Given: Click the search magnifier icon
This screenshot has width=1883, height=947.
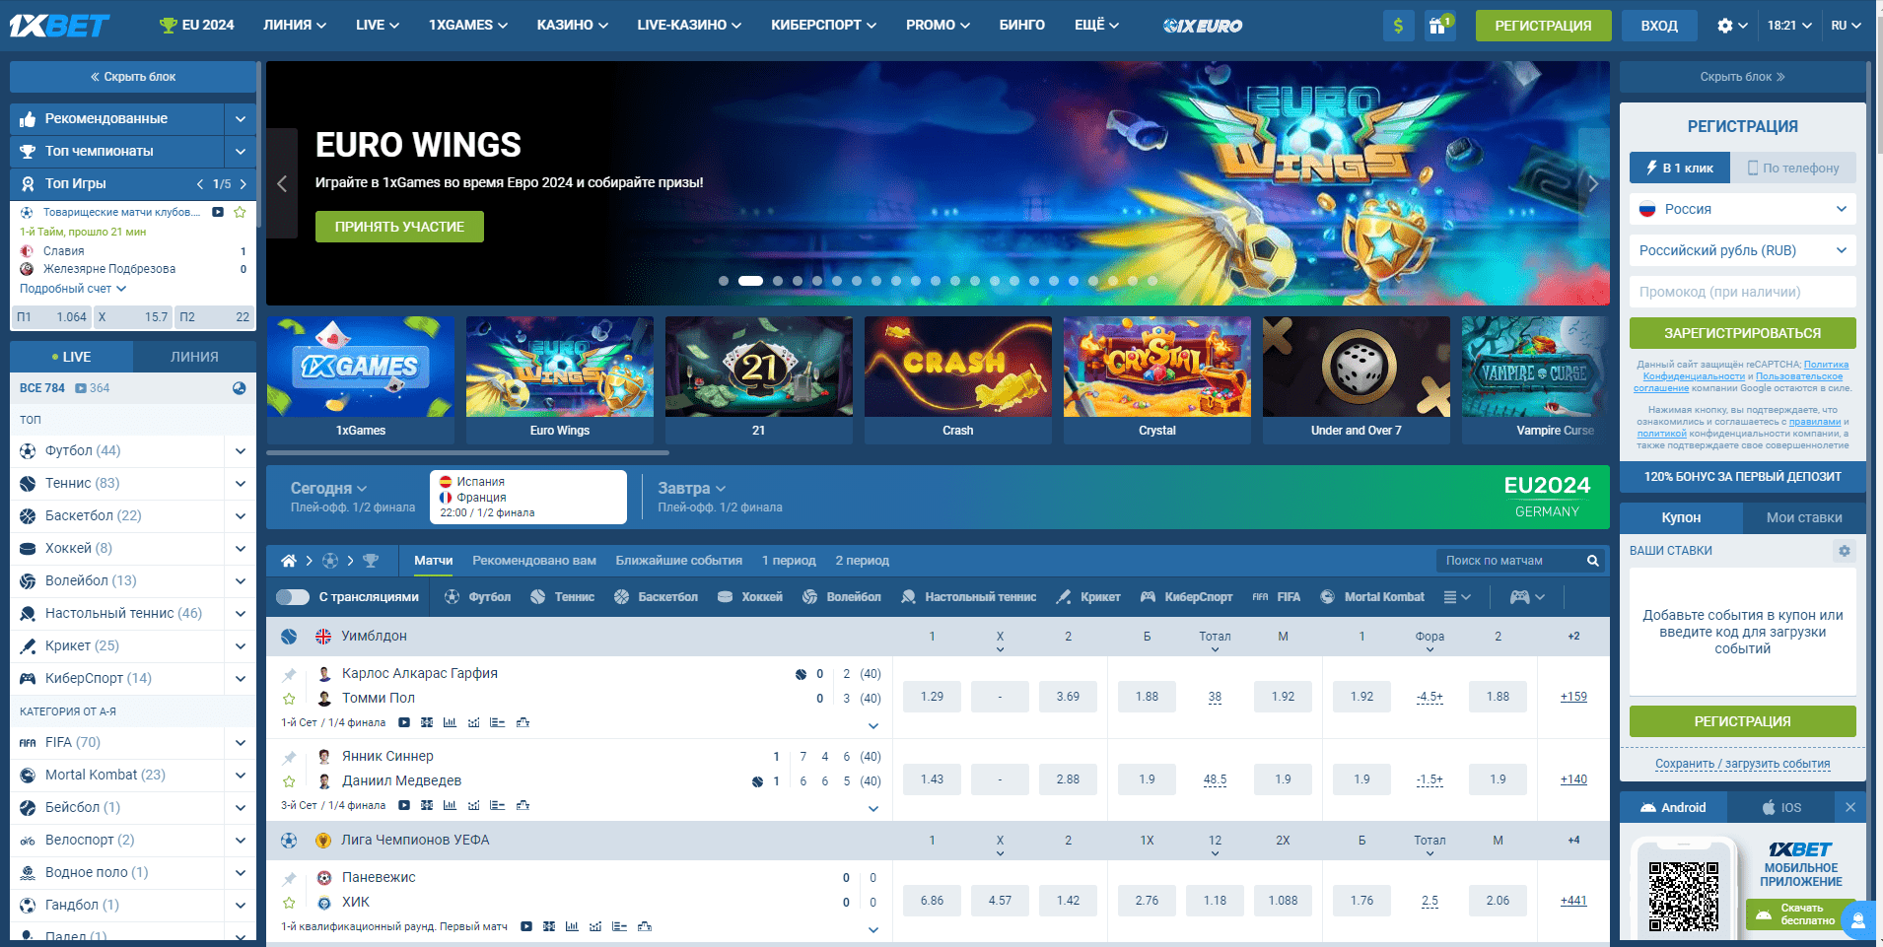Looking at the screenshot, I should tap(1592, 561).
